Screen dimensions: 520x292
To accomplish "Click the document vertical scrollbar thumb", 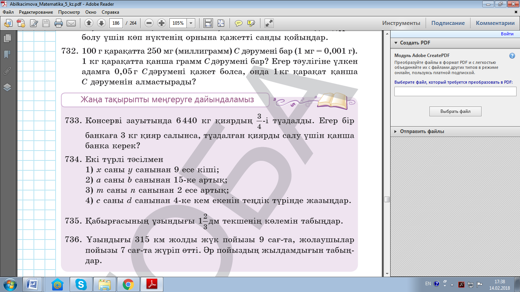I will pyautogui.click(x=387, y=199).
